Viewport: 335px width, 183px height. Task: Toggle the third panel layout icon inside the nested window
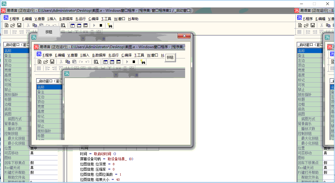[118, 62]
